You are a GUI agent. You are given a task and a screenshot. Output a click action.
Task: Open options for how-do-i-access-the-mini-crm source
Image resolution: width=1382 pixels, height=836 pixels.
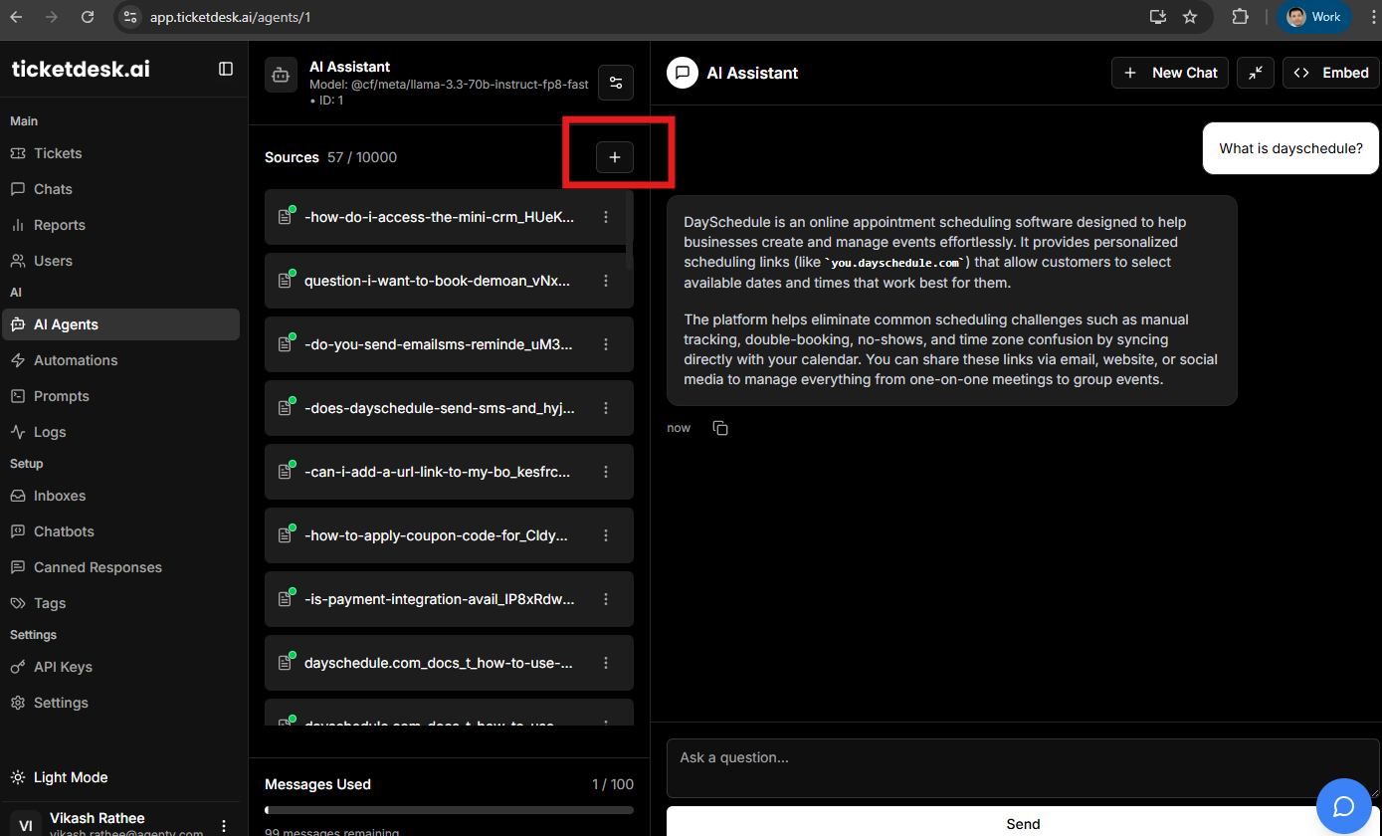click(606, 217)
